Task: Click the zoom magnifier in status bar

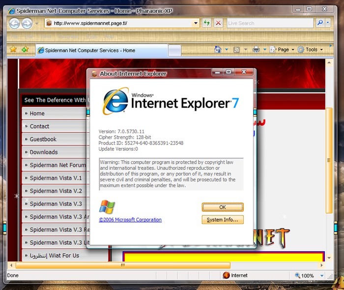Action: point(297,275)
